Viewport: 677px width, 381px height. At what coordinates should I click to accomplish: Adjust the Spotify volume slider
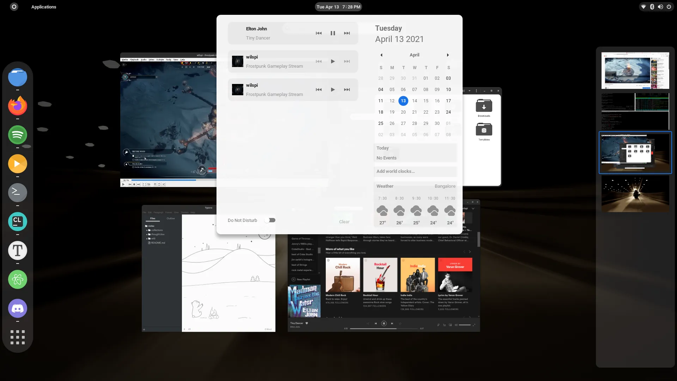coord(465,325)
